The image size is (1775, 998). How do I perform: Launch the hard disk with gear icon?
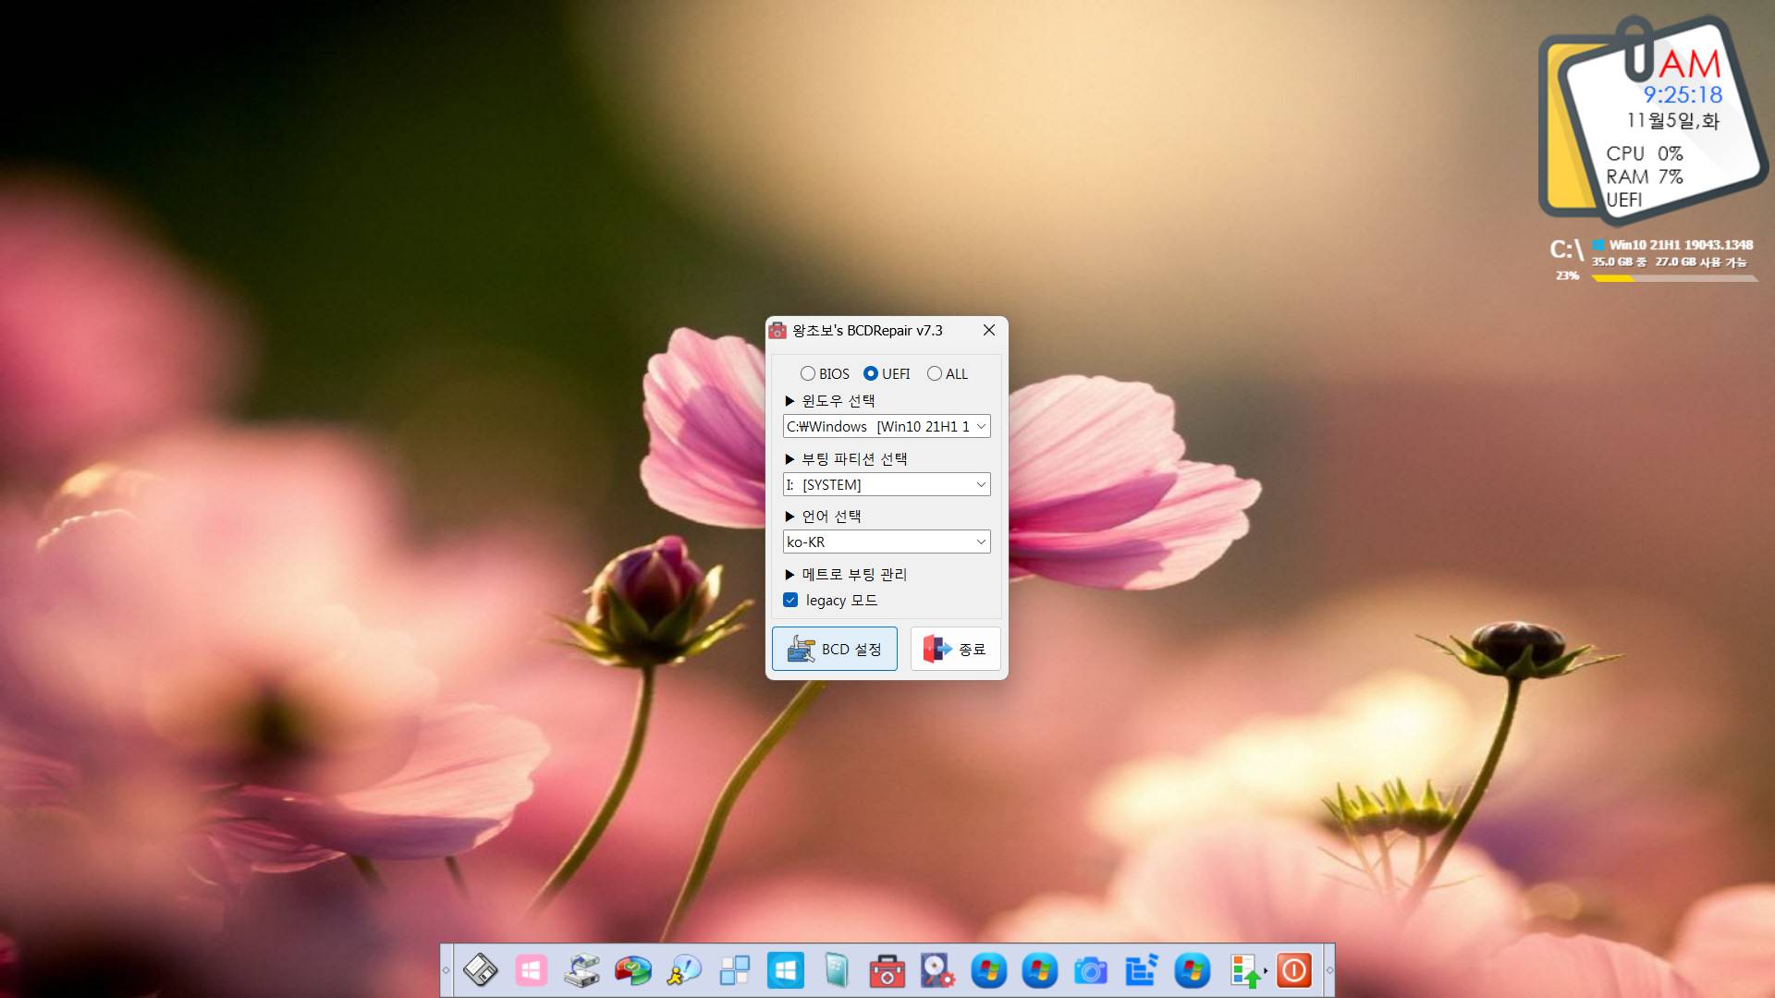tap(938, 970)
